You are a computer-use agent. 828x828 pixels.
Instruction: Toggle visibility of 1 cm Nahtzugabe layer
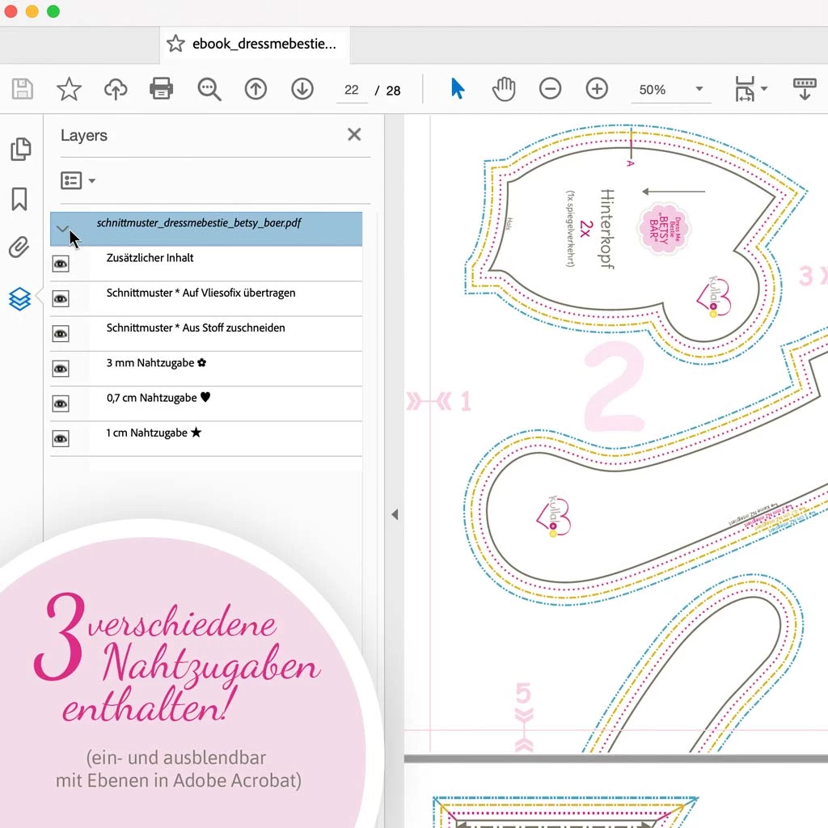coord(61,438)
